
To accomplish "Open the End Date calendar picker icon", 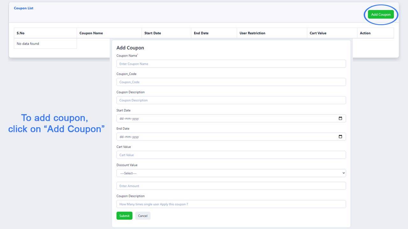I will [340, 137].
